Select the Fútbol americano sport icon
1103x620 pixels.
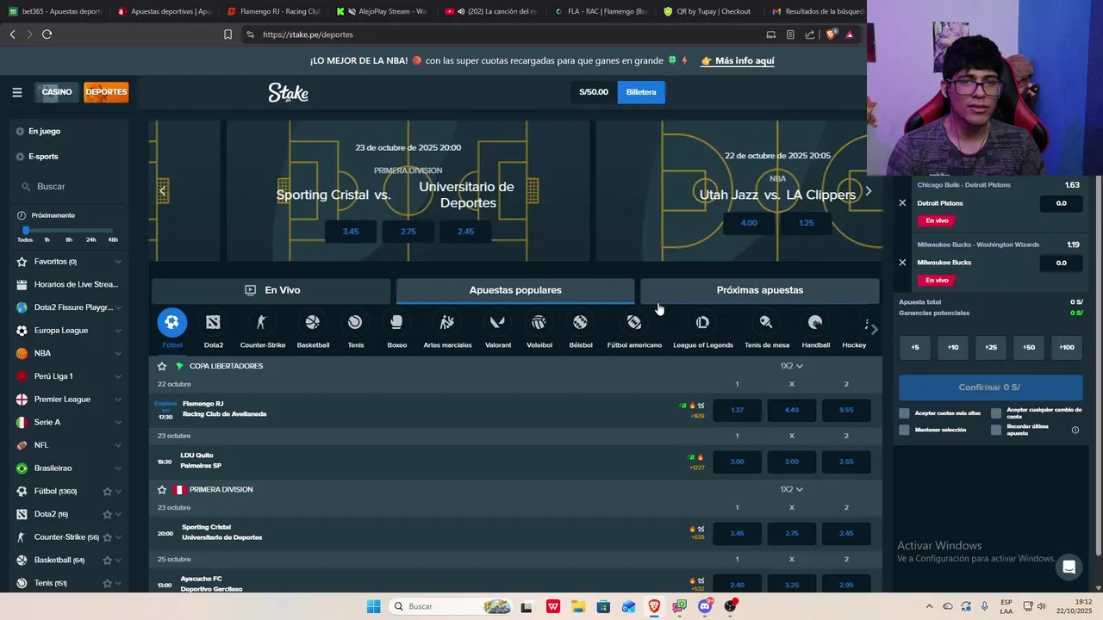coord(634,322)
